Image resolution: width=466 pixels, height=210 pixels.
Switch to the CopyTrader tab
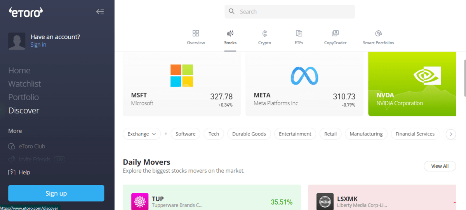coord(335,38)
